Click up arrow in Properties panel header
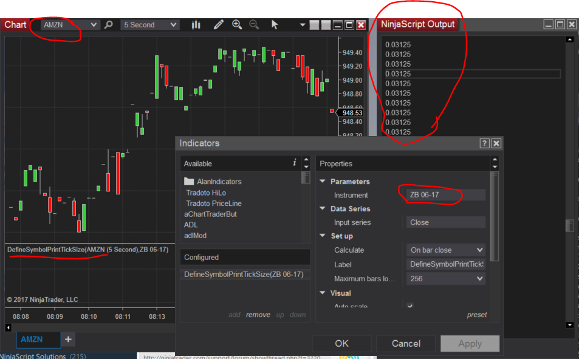Image resolution: width=579 pixels, height=359 pixels. [x=495, y=160]
